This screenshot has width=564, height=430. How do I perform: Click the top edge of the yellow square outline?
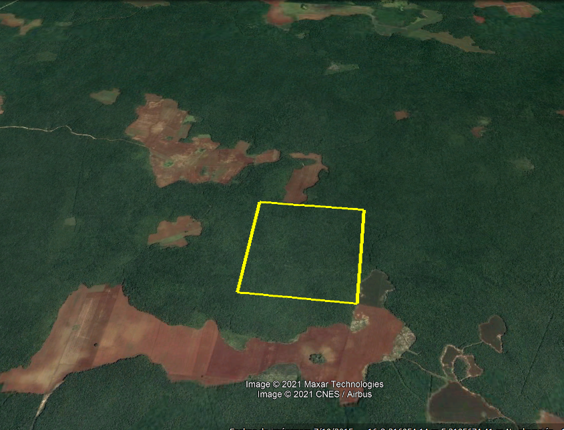(312, 206)
